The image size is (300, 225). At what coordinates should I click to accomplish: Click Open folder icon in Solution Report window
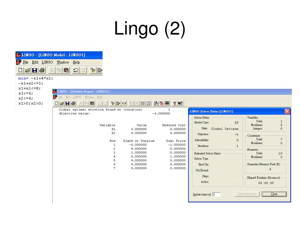click(62, 103)
